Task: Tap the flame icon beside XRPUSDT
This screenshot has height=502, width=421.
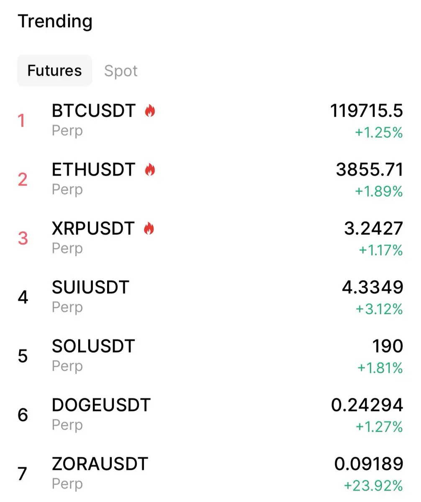Action: [x=149, y=229]
